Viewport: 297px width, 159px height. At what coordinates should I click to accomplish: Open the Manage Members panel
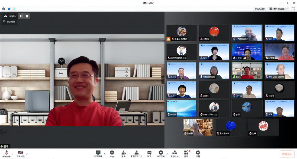click(x=136, y=153)
